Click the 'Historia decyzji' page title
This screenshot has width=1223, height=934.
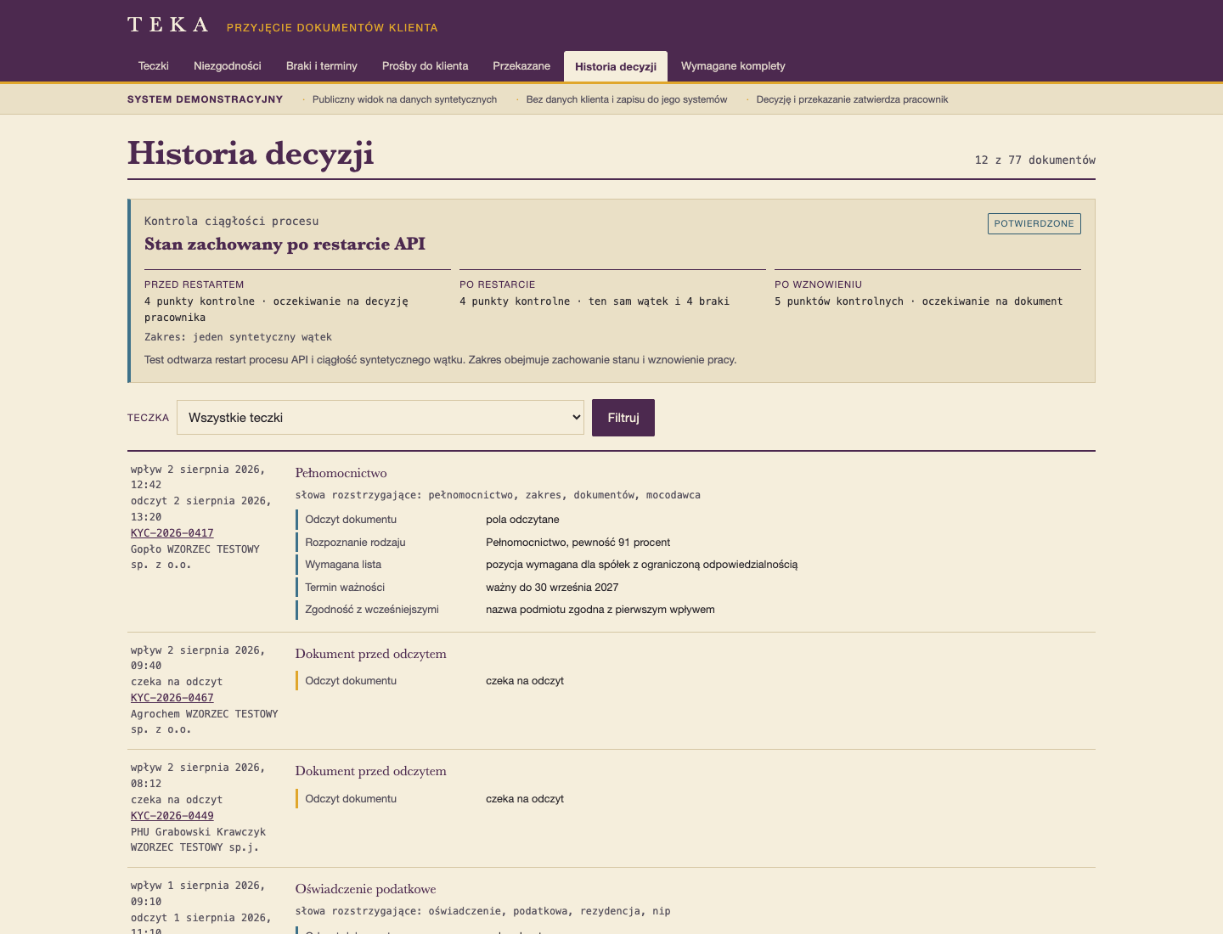[251, 154]
